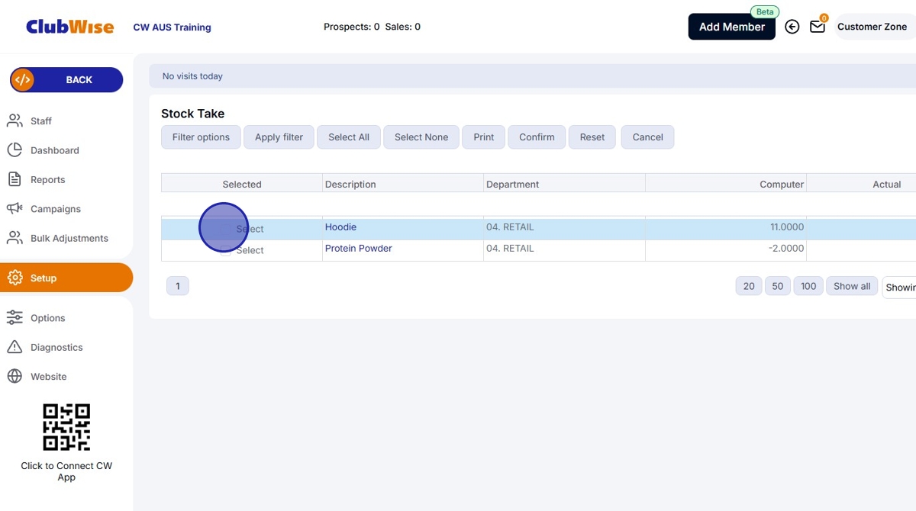916x511 pixels.
Task: Show 50 rows per page
Action: point(778,286)
